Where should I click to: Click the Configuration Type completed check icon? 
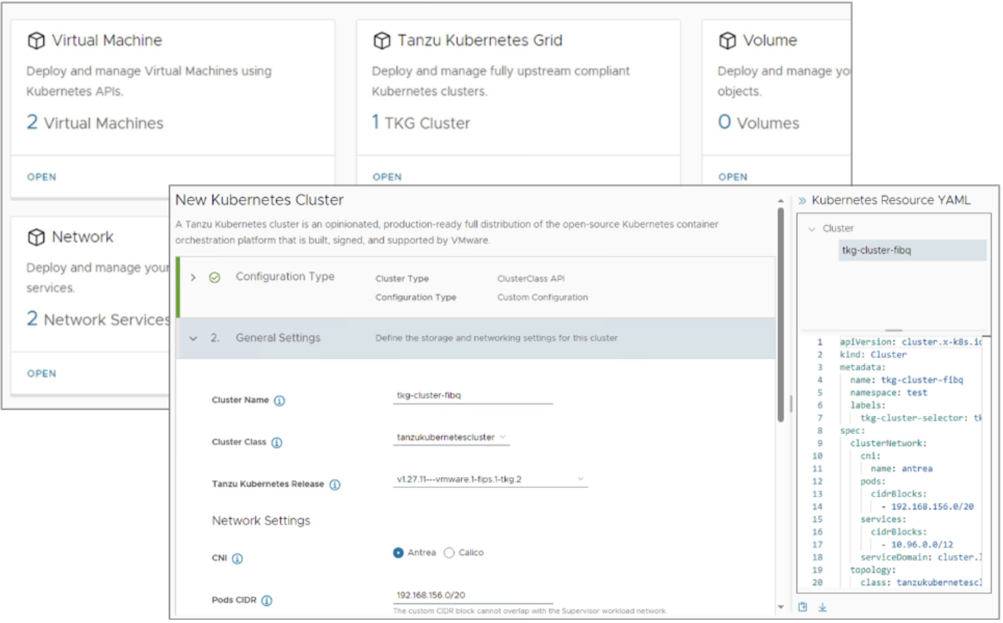coord(214,277)
